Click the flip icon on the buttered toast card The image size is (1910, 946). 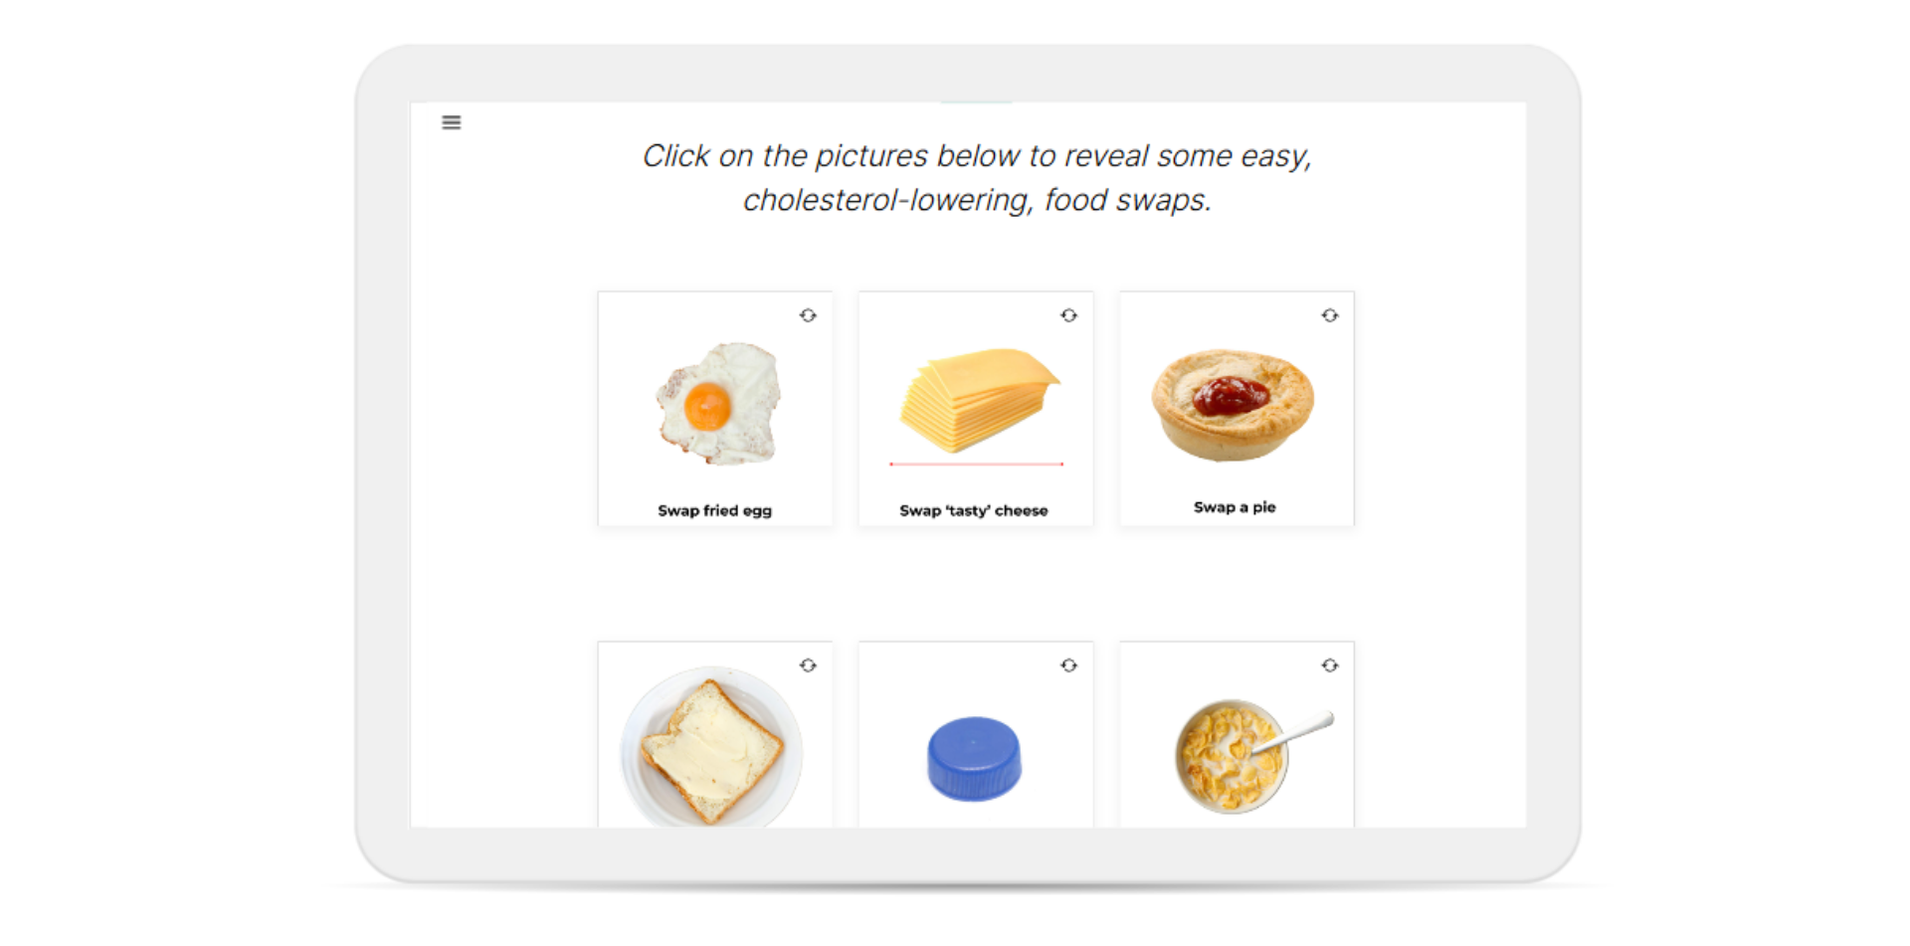[808, 665]
